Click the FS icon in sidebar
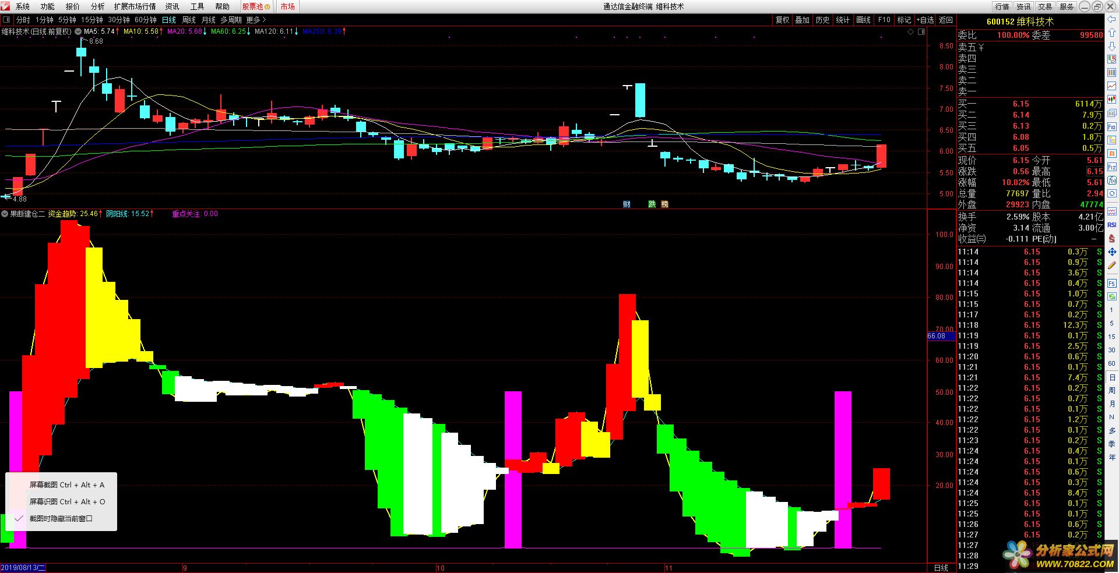 tap(1112, 284)
